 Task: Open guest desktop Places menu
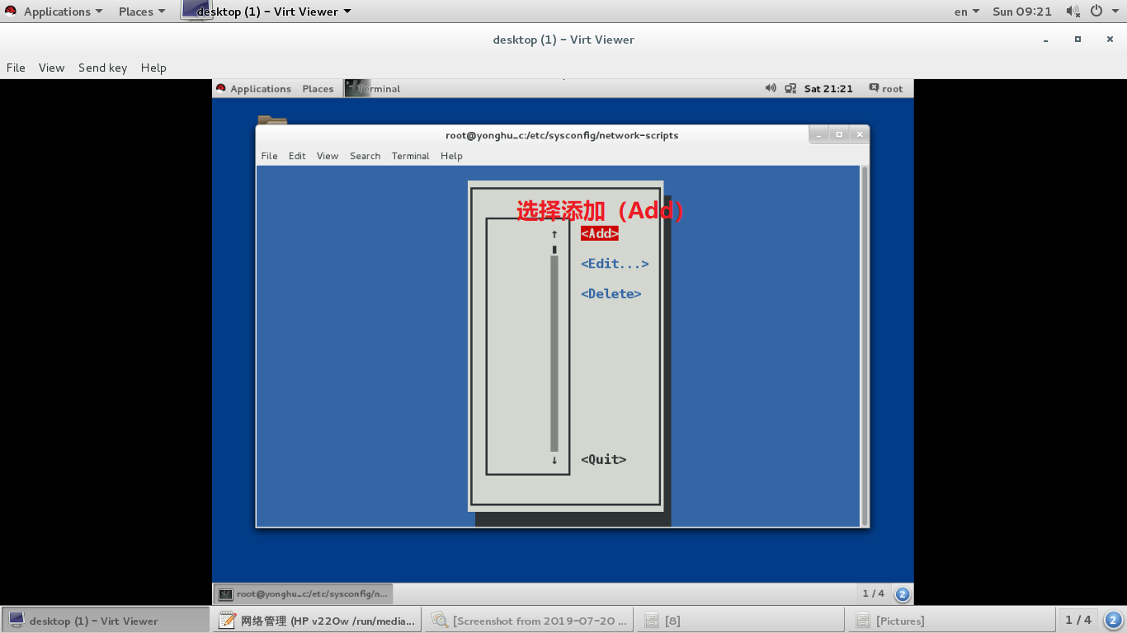point(318,88)
